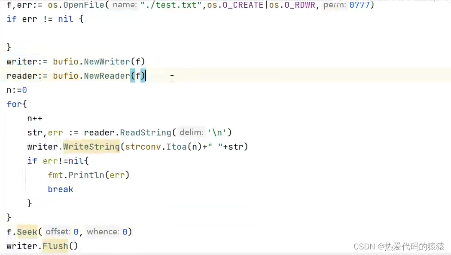451x255 pixels.
Task: Click the 0777 permission value
Action: (360, 5)
